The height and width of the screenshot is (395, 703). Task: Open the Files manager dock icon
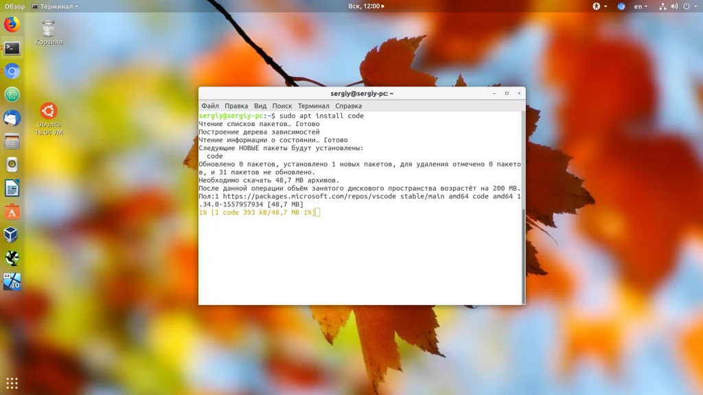[12, 141]
